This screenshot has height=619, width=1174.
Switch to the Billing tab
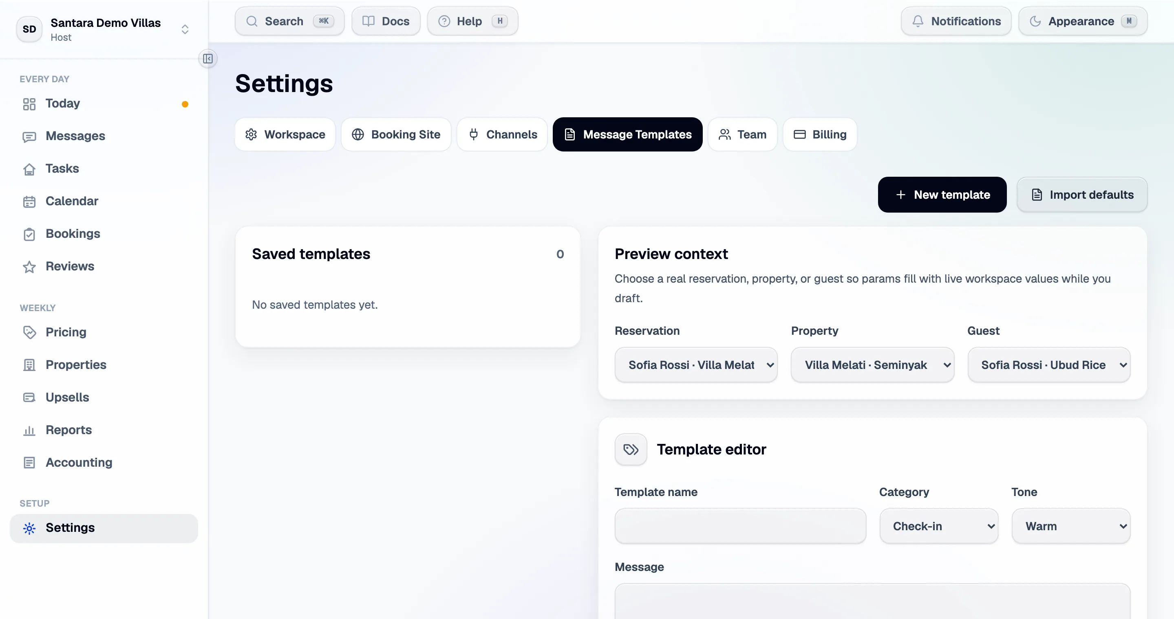click(x=820, y=134)
